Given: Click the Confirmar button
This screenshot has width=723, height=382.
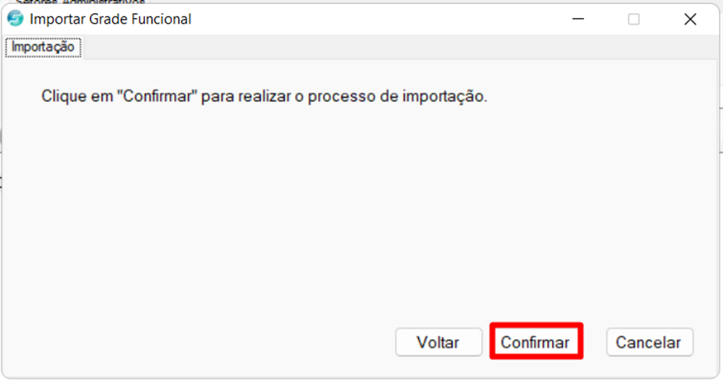Looking at the screenshot, I should click(537, 342).
